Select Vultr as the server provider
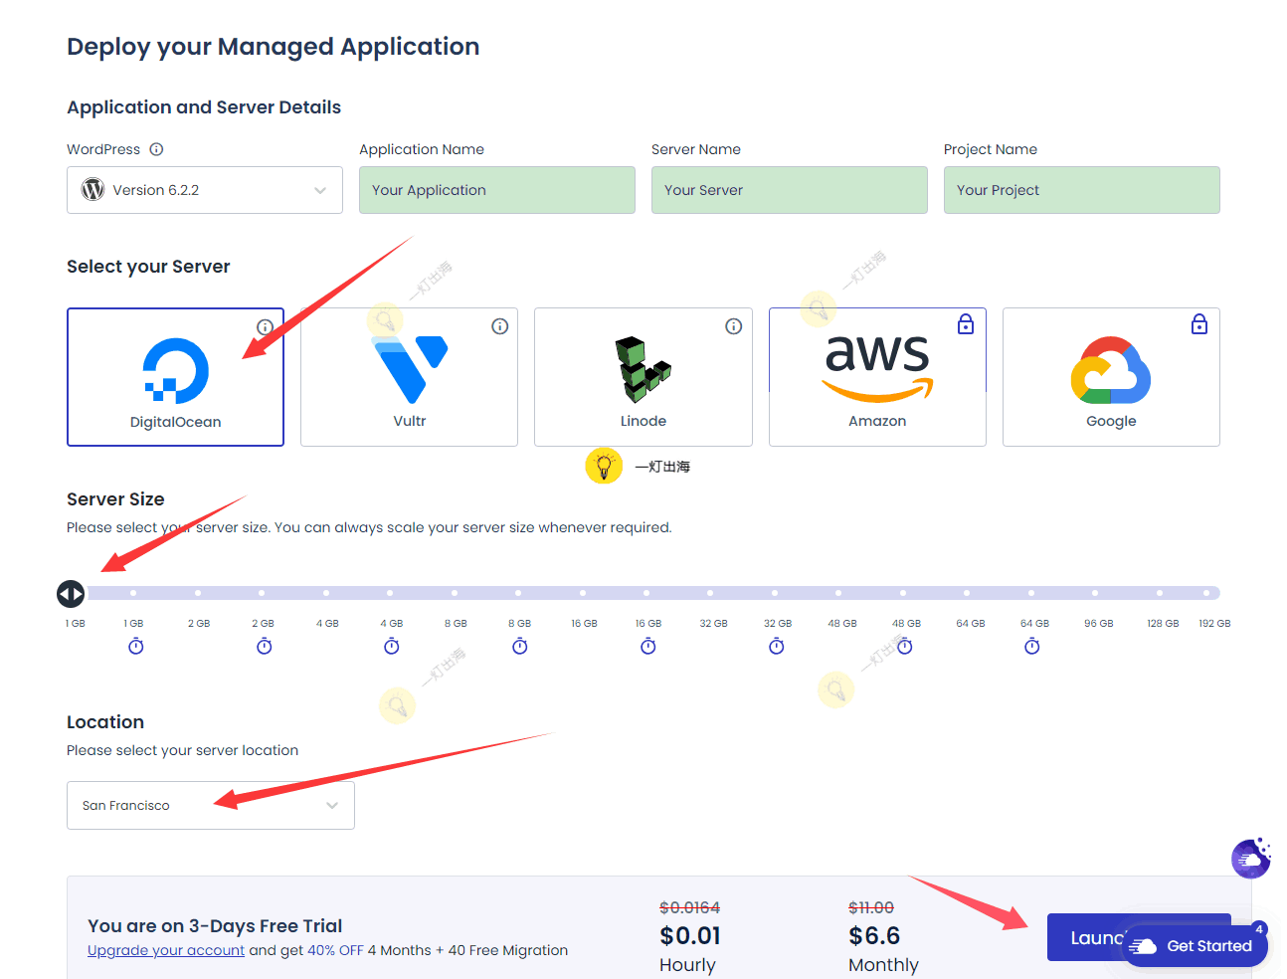The image size is (1287, 979). [x=409, y=378]
